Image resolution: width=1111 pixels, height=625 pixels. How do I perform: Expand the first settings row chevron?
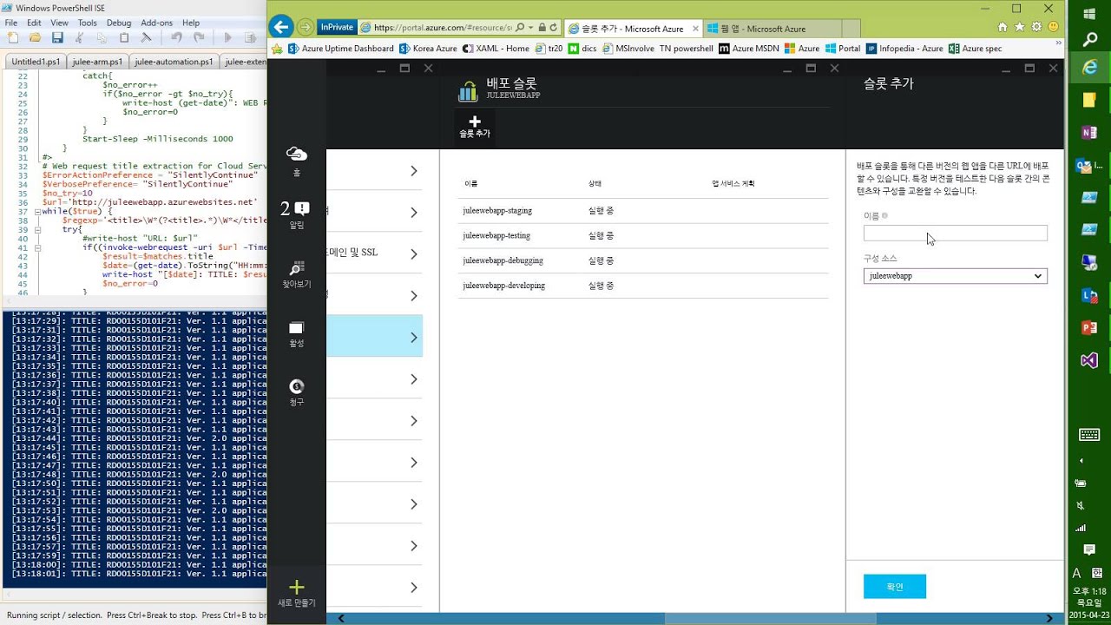pos(414,171)
